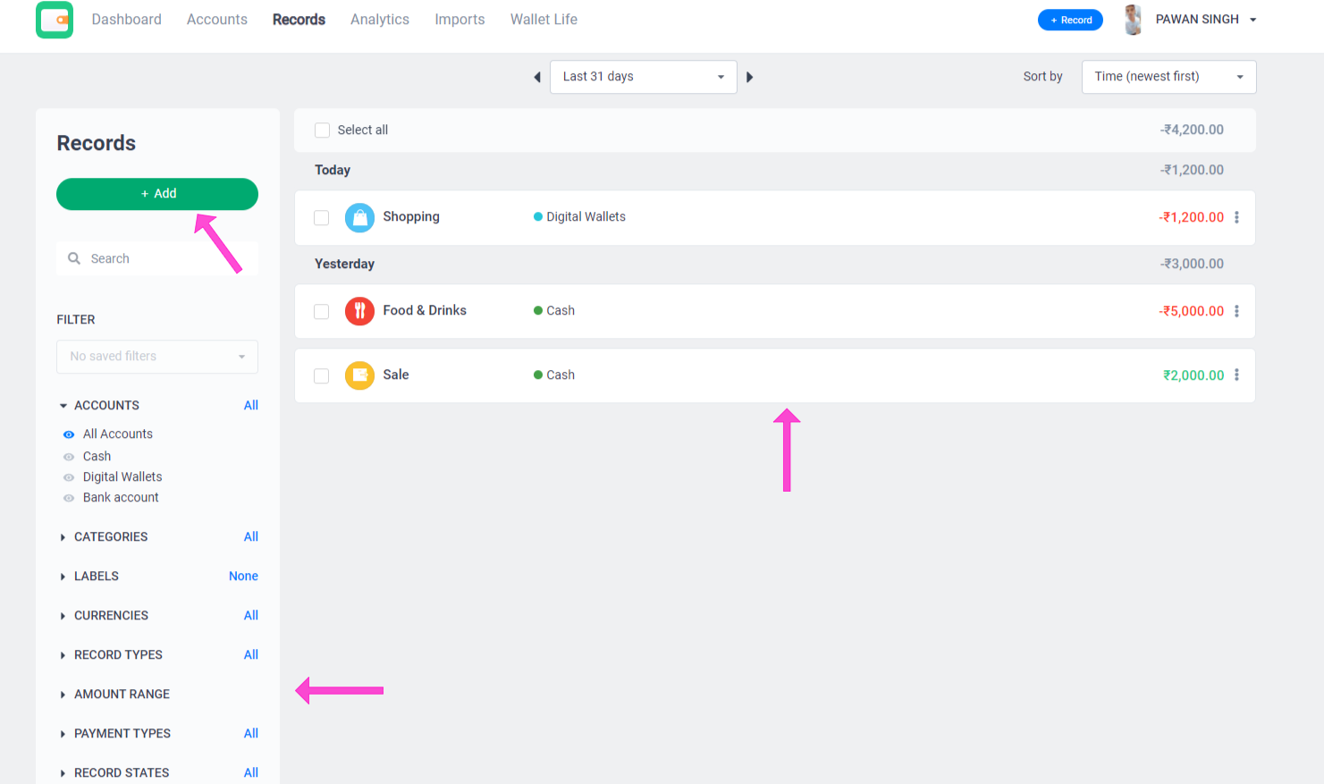Open the Sale record three-dot menu
Image resolution: width=1324 pixels, height=784 pixels.
(1236, 375)
